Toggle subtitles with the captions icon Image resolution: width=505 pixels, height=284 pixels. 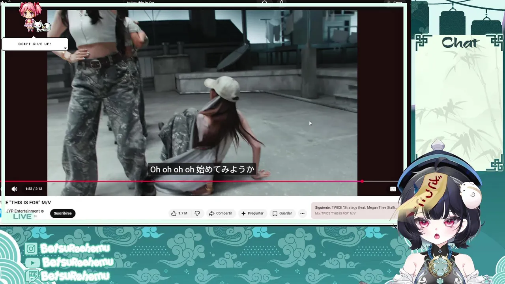[x=393, y=189]
